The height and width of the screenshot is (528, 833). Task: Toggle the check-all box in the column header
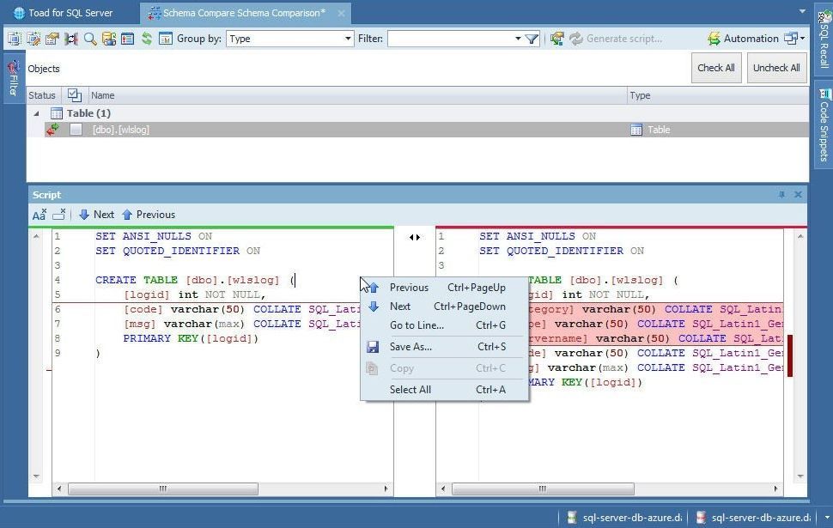click(75, 95)
